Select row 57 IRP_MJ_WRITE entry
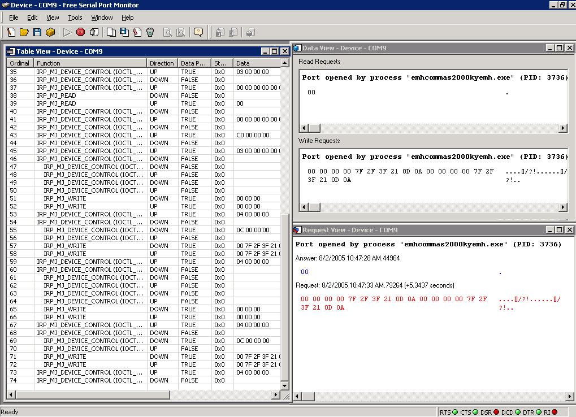This screenshot has height=417, width=576. pyautogui.click(x=143, y=246)
